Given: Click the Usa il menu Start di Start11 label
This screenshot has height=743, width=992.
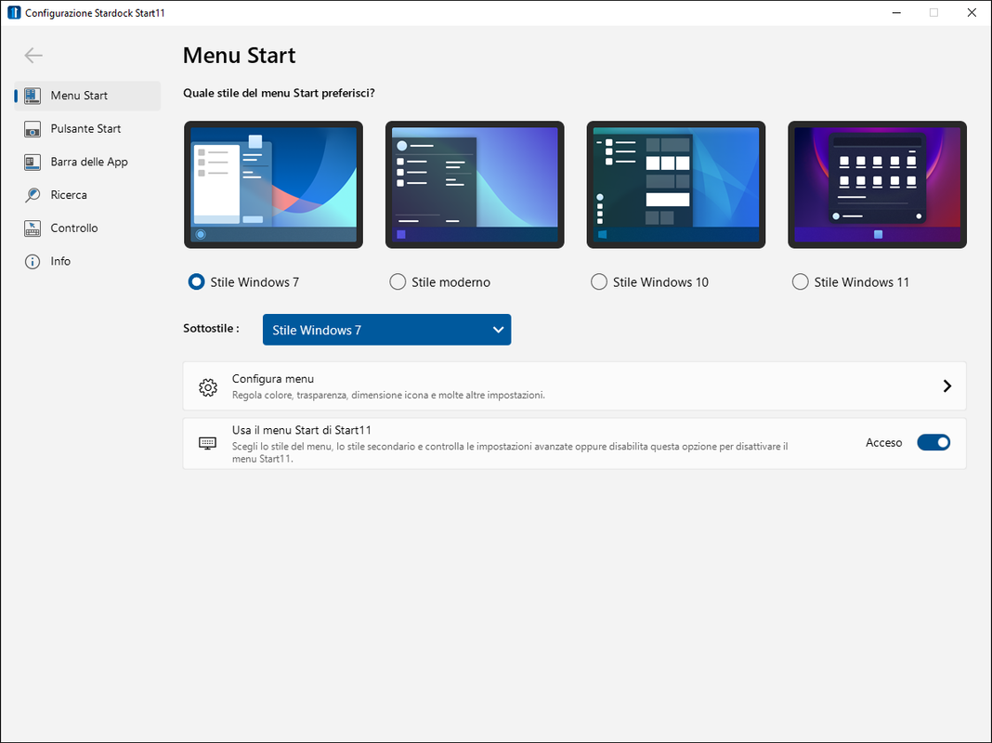Looking at the screenshot, I should point(301,430).
